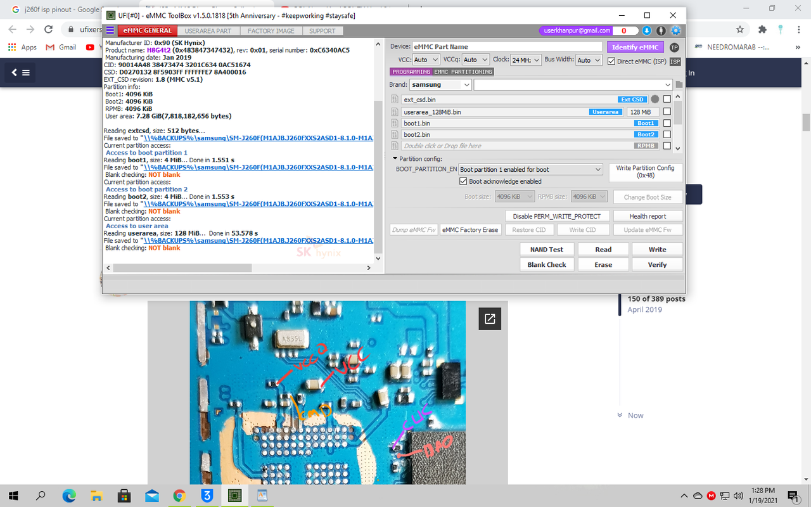The height and width of the screenshot is (507, 811).
Task: Tick the ext_csd.bin row checkbox
Action: point(667,99)
